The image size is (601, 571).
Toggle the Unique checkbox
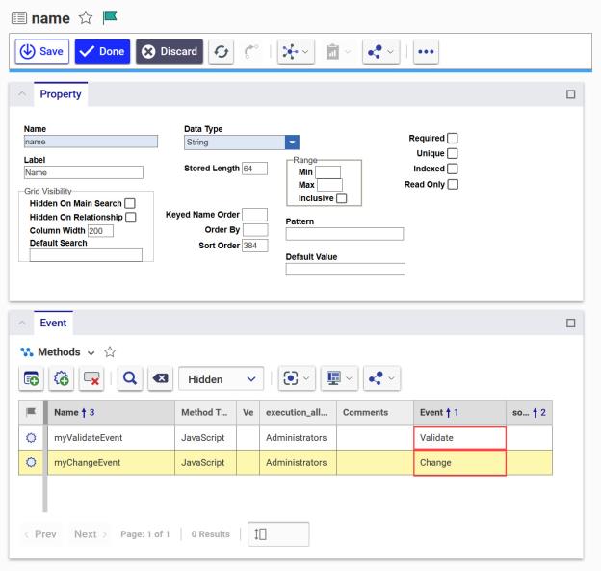click(453, 153)
